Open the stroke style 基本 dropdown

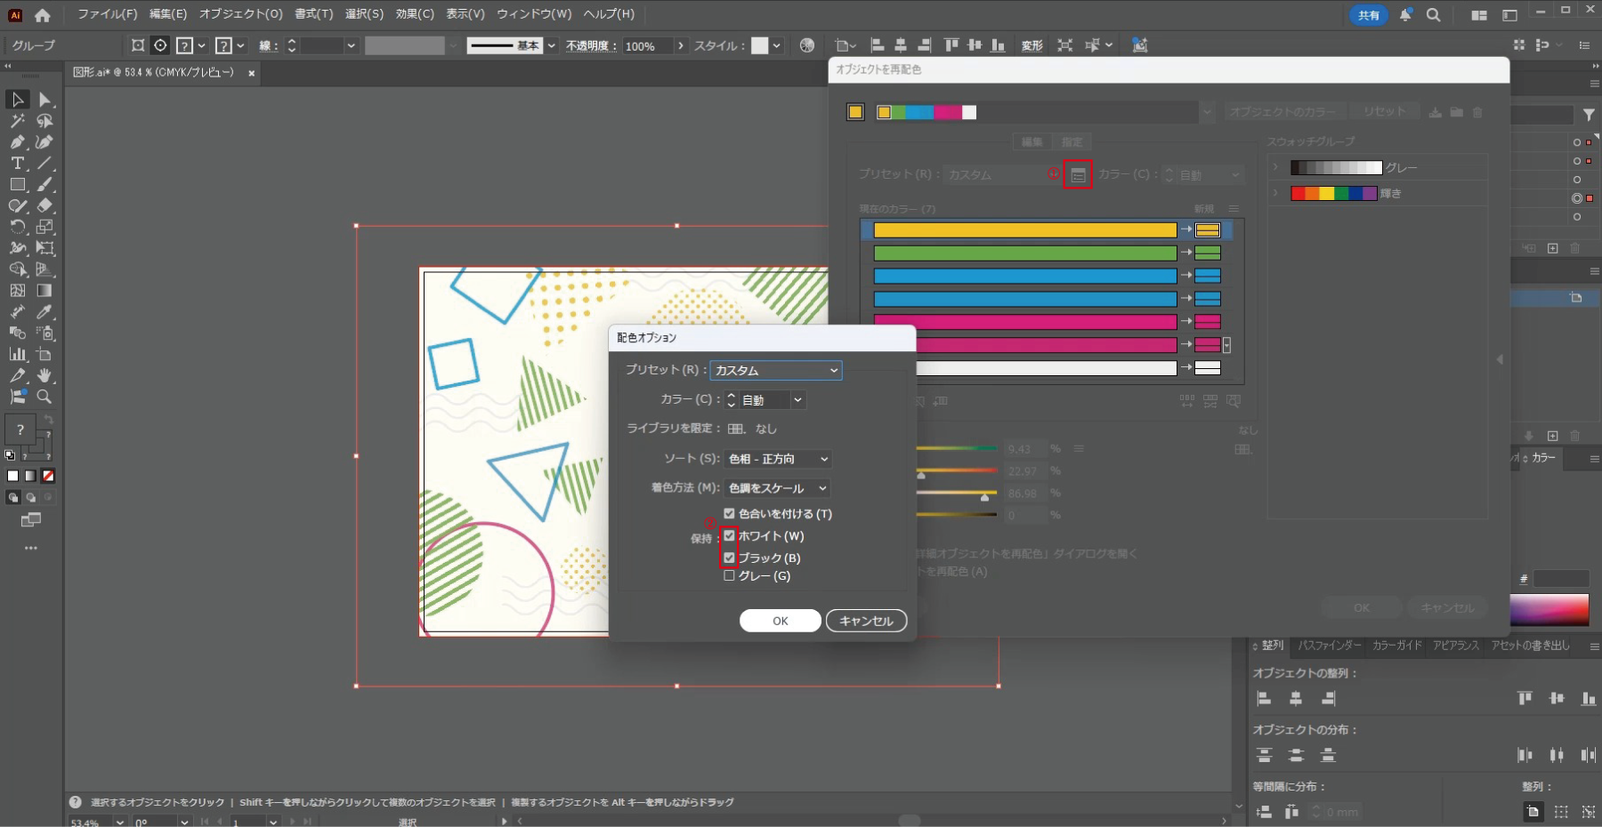point(552,45)
